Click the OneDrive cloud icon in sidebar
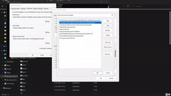 pos(4,46)
